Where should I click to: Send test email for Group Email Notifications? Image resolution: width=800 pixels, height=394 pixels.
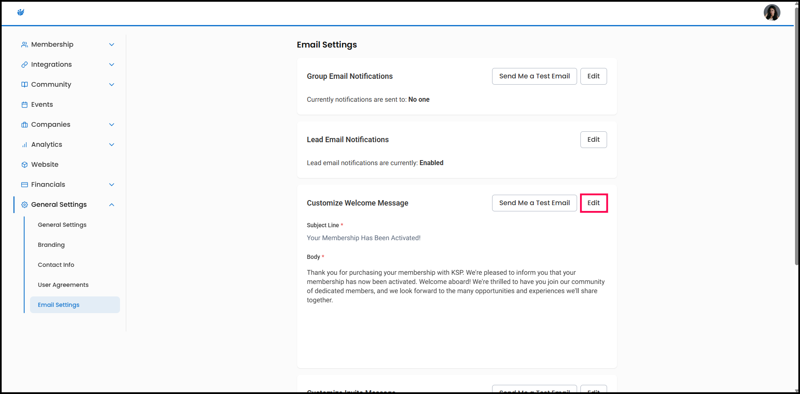coord(534,76)
